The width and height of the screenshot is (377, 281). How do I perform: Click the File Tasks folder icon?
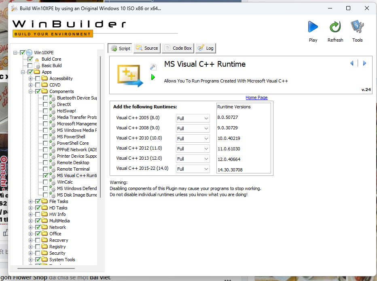coord(44,201)
